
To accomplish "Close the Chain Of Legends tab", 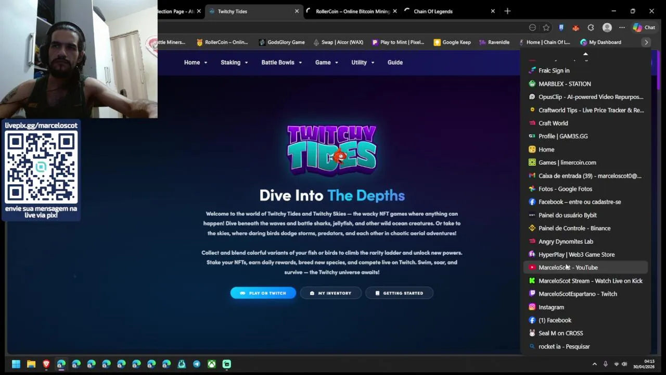I will pos(493,11).
